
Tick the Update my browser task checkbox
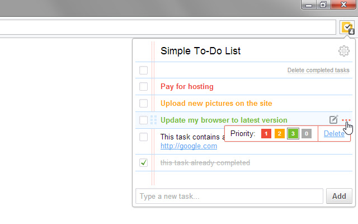(144, 120)
